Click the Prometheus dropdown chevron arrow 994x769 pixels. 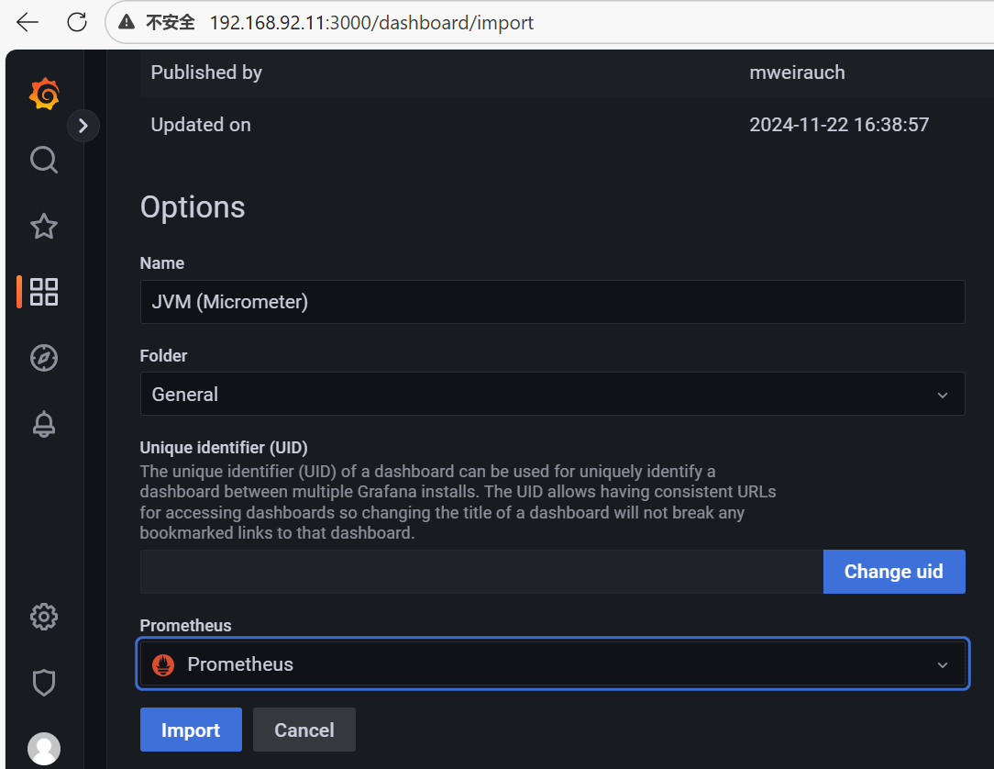tap(943, 664)
